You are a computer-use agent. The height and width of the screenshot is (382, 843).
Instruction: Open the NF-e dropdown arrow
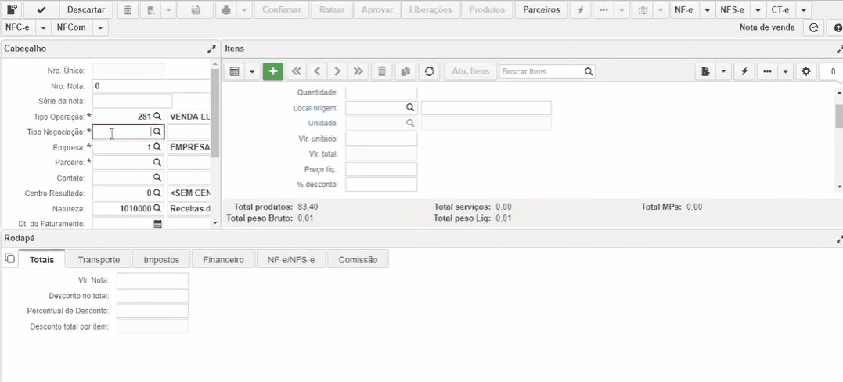click(x=707, y=9)
